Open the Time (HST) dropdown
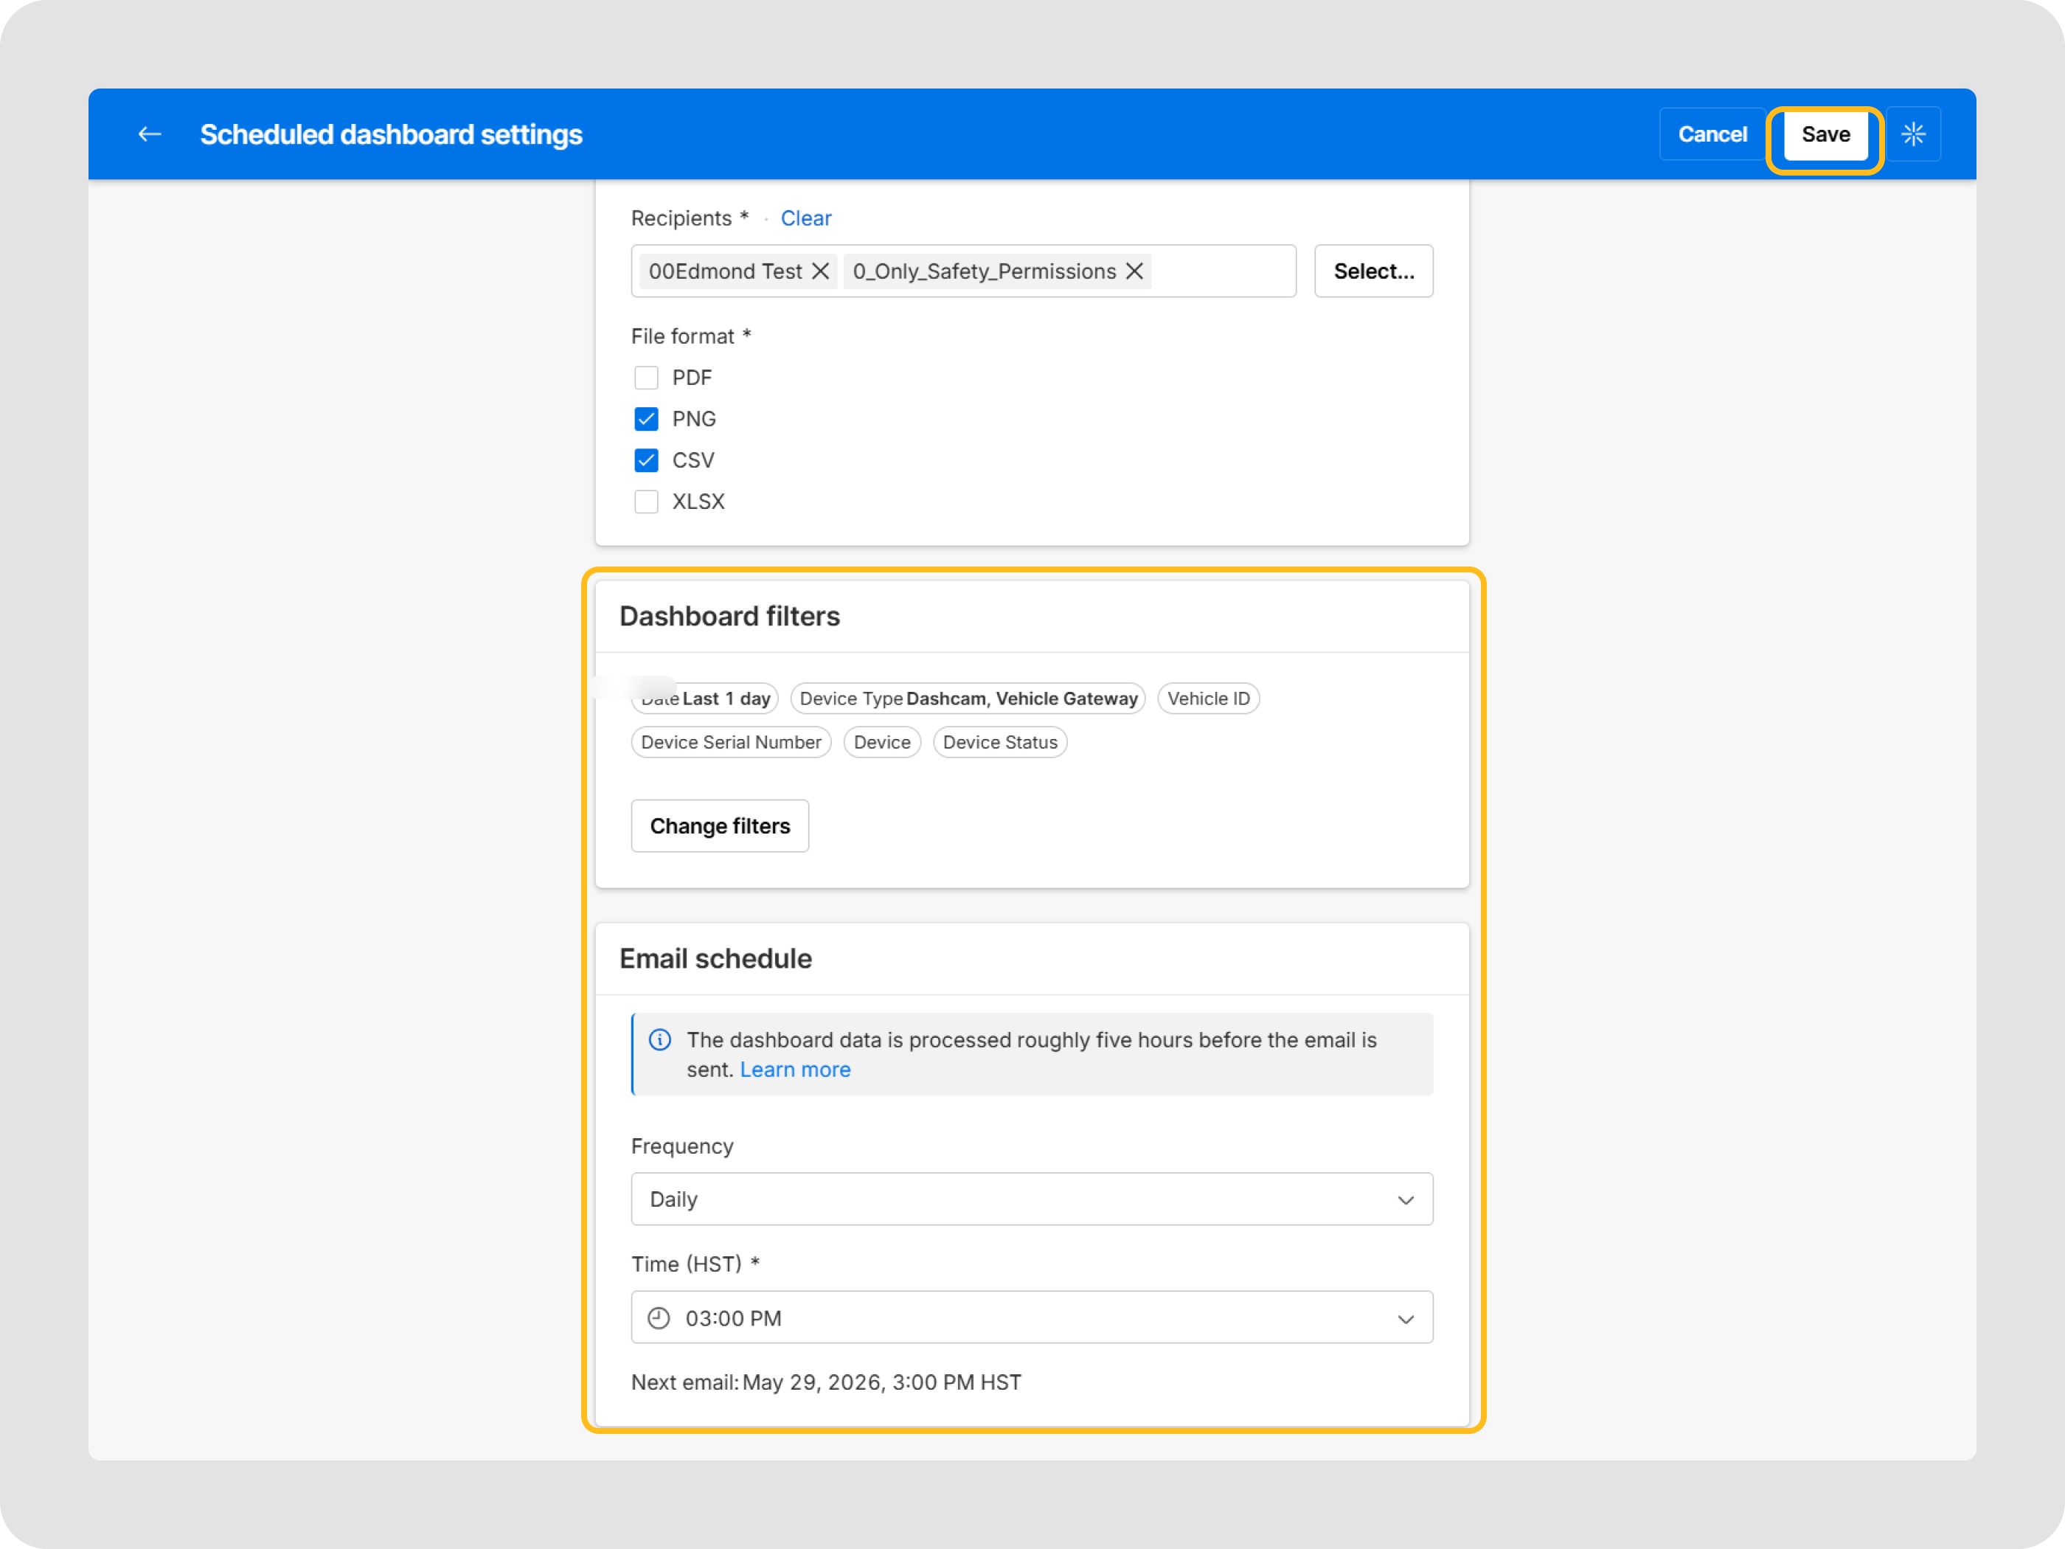The width and height of the screenshot is (2065, 1549). tap(1032, 1317)
